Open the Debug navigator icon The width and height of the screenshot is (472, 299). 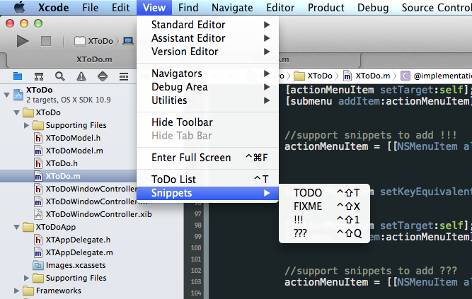pos(124,76)
